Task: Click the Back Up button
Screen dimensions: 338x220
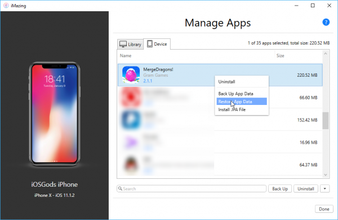Action: pos(280,189)
